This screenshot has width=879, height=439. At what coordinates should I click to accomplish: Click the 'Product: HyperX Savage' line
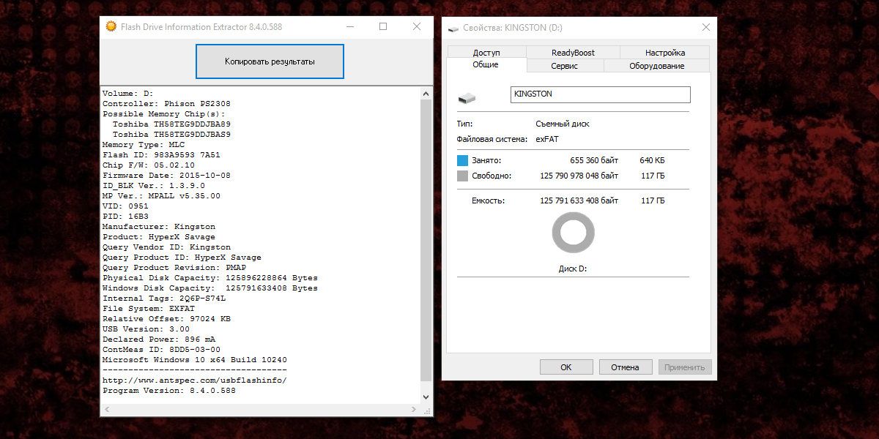point(159,237)
